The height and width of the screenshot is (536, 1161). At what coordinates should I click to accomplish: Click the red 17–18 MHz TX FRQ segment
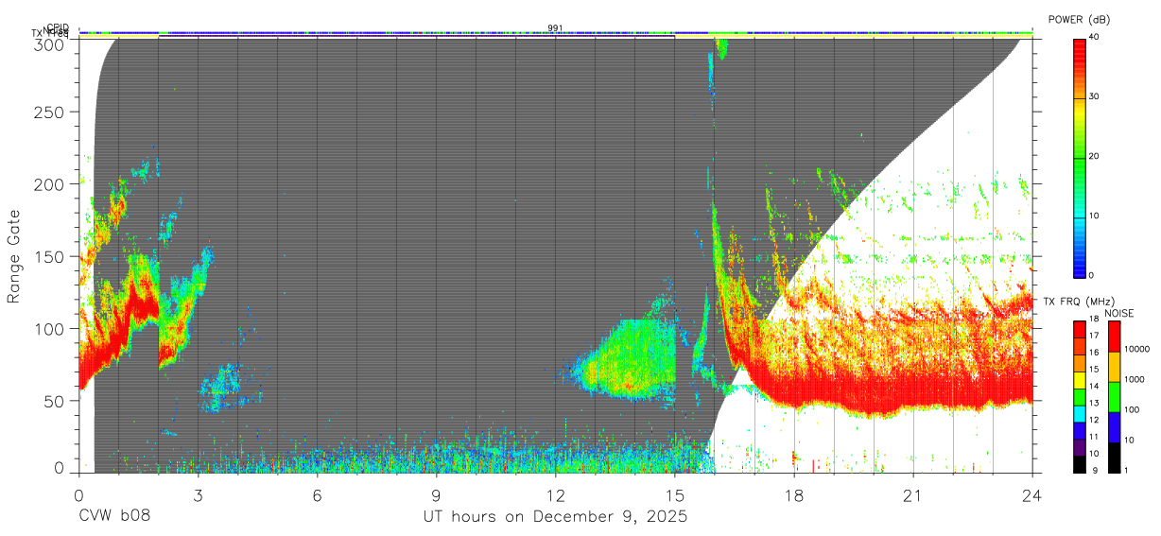pos(1080,329)
